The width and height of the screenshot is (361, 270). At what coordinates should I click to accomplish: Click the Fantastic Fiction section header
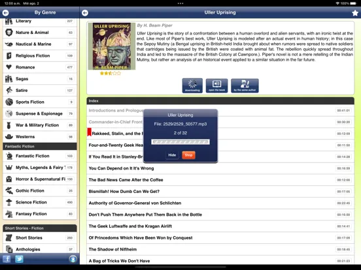(x=40, y=146)
